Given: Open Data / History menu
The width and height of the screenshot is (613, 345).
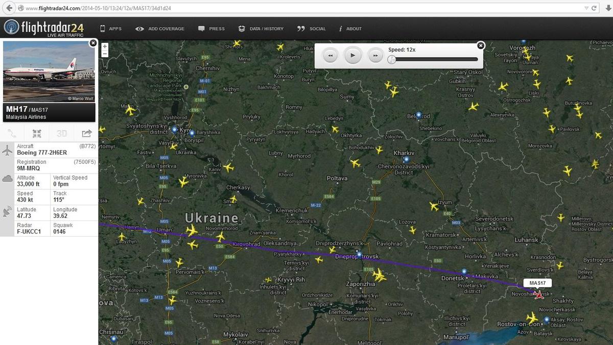Looking at the screenshot, I should 261,29.
